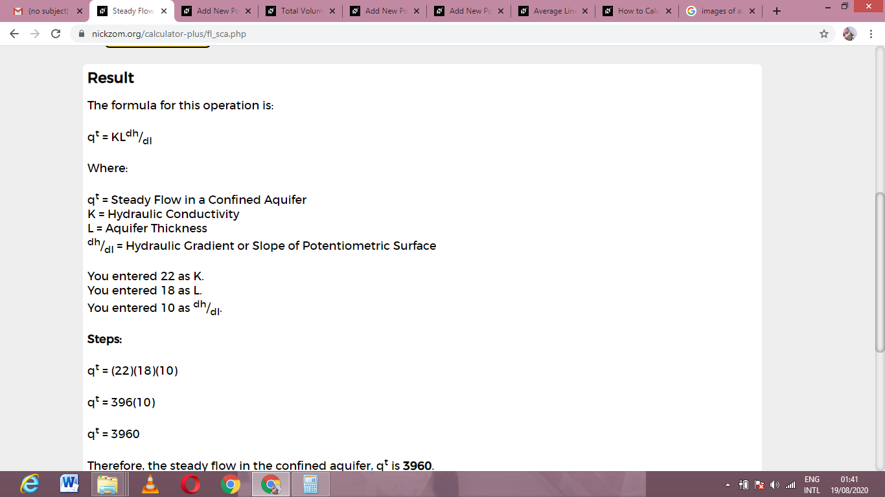
Task: Launch VLC media player from taskbar
Action: click(x=150, y=484)
